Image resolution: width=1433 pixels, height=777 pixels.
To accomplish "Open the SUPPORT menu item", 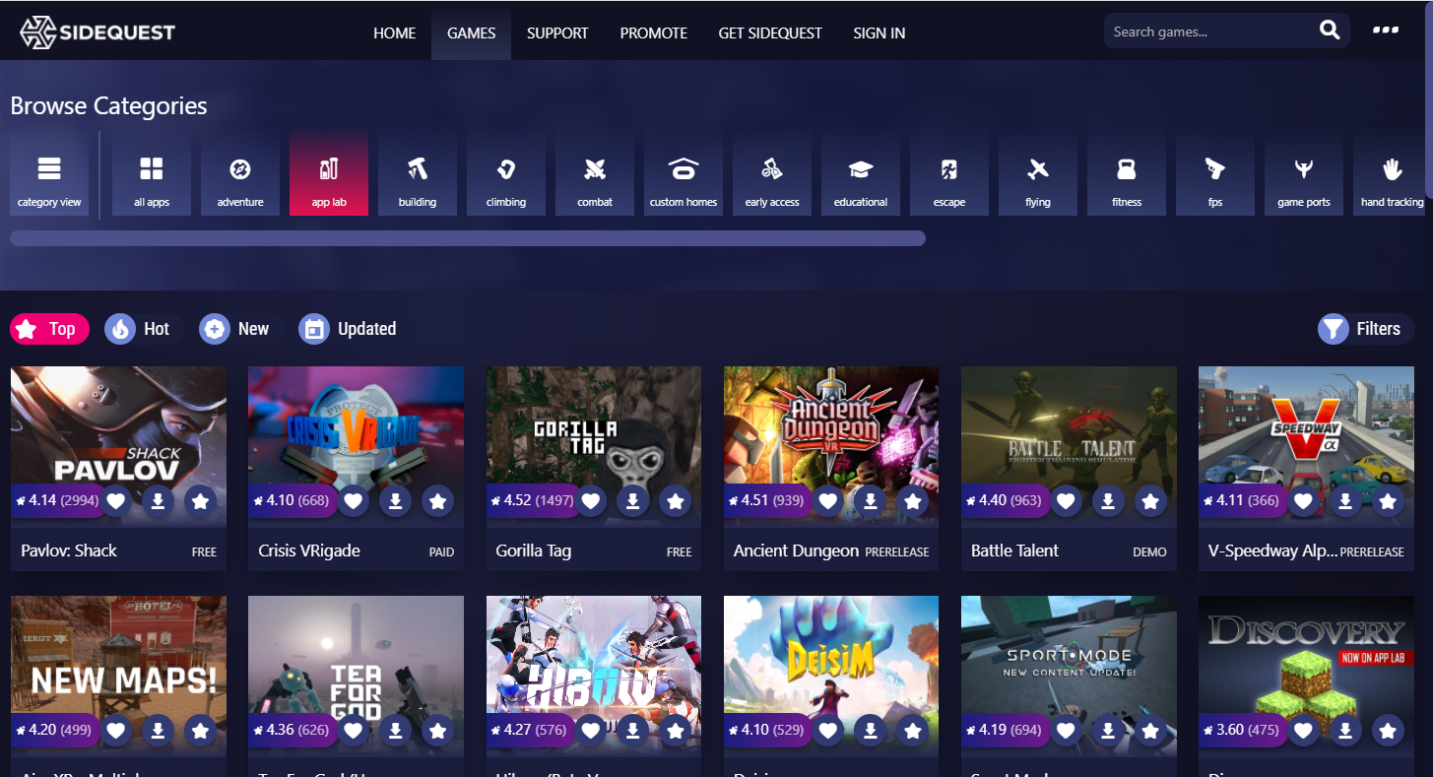I will click(x=557, y=32).
